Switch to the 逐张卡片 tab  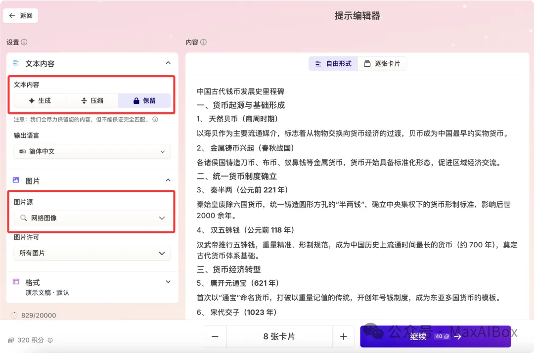coord(382,64)
